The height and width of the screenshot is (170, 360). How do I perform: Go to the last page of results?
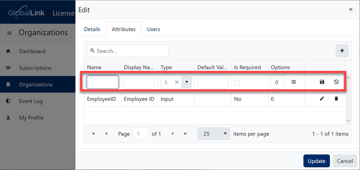[186, 134]
